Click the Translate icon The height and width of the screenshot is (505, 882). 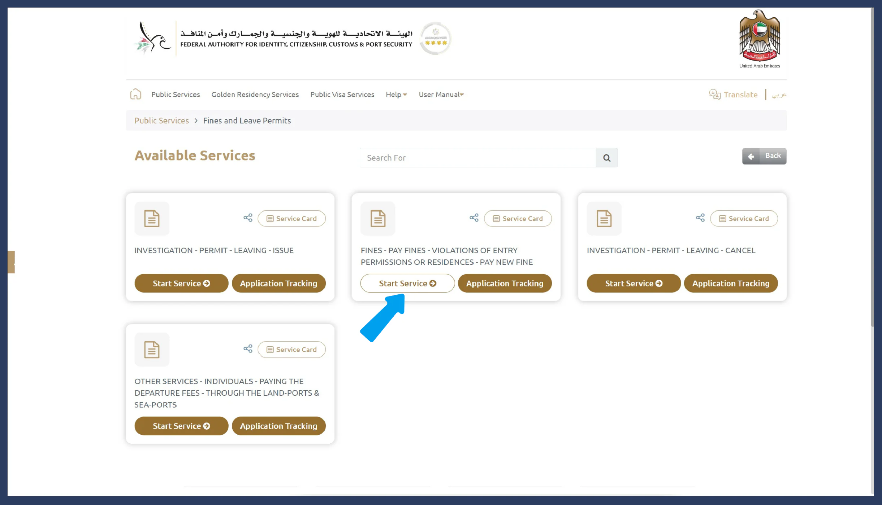point(714,94)
